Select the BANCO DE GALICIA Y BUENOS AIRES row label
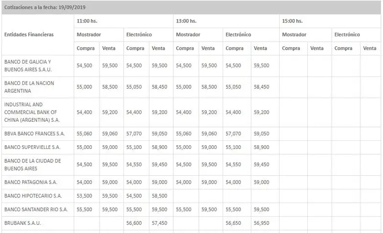Screen dimensions: 383x233 point(27,65)
